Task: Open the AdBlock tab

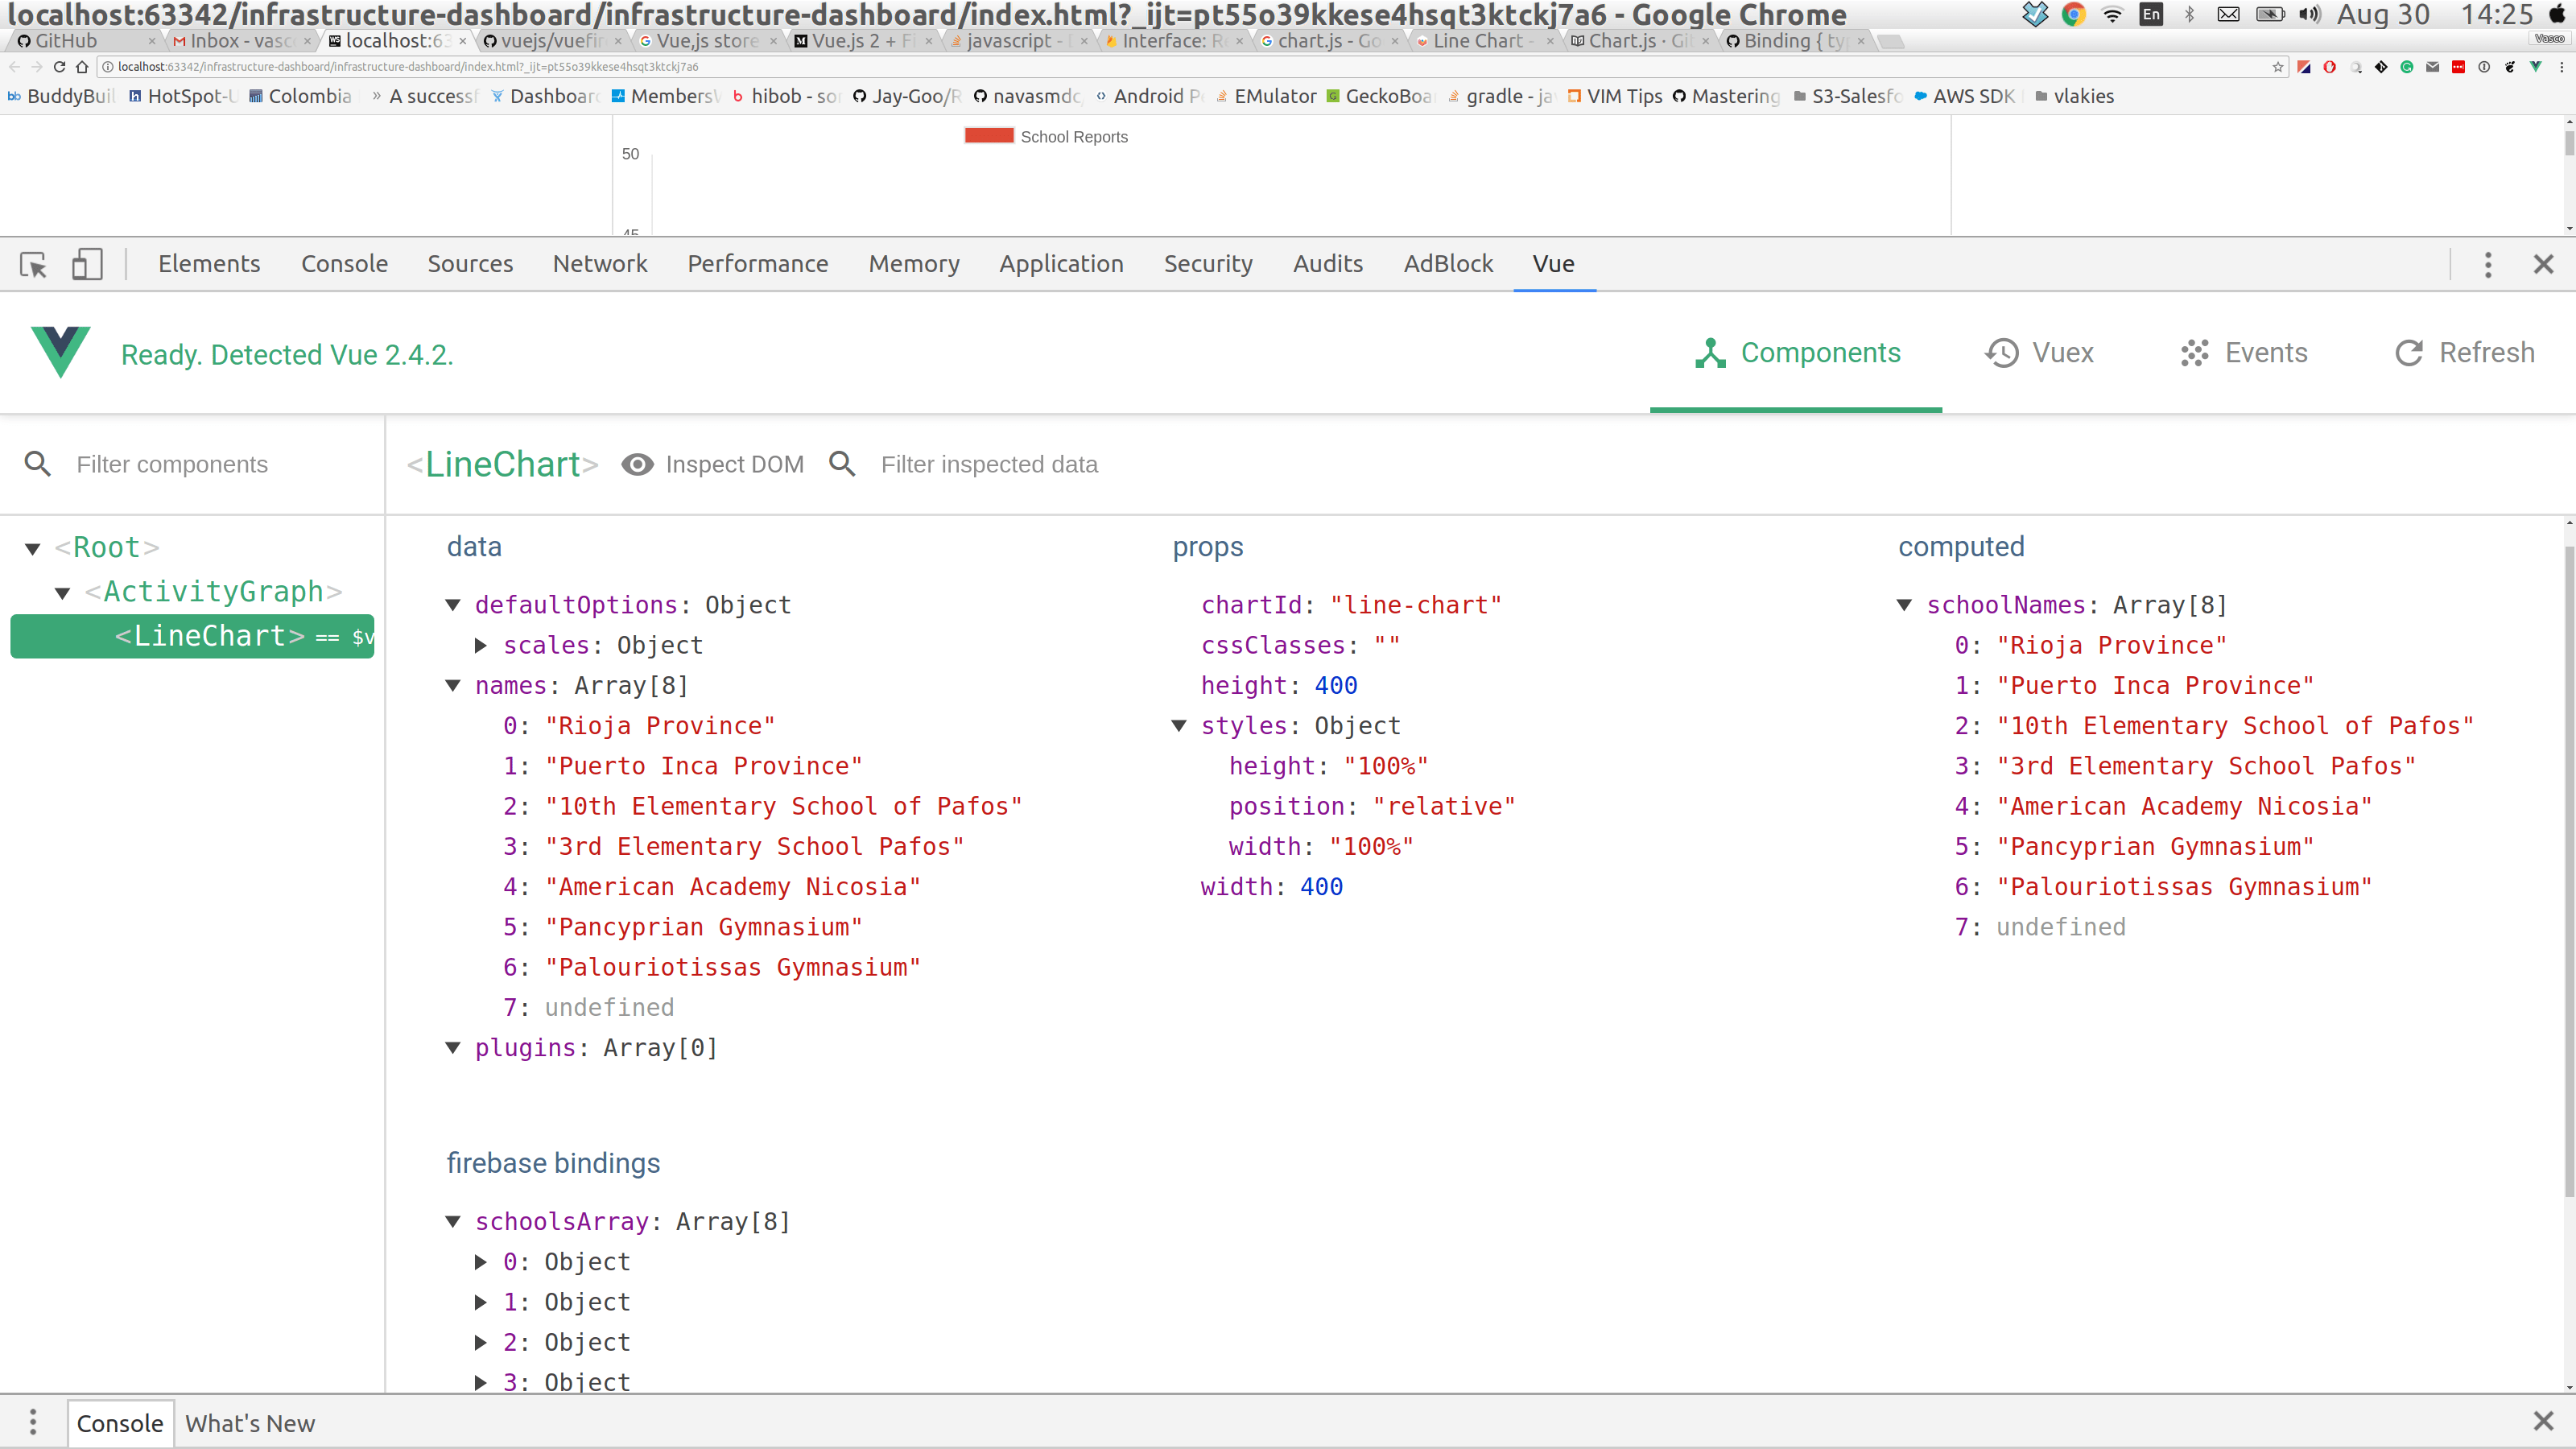Action: pyautogui.click(x=1448, y=264)
